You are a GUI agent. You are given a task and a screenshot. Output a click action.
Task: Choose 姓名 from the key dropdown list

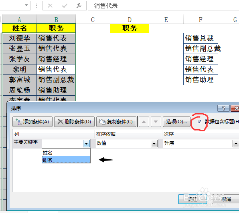[66, 153]
